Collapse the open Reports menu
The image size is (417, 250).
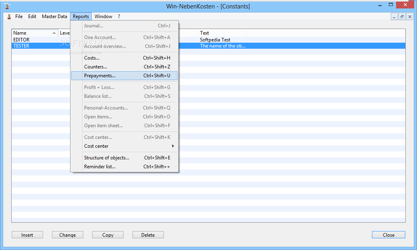[81, 17]
